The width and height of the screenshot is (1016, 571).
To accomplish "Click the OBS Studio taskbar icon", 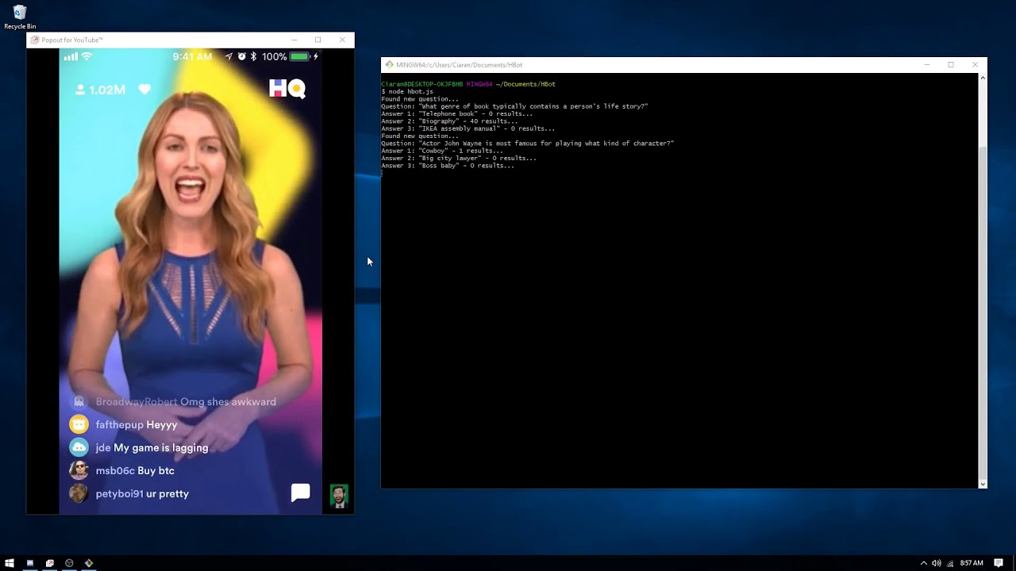I will [69, 563].
